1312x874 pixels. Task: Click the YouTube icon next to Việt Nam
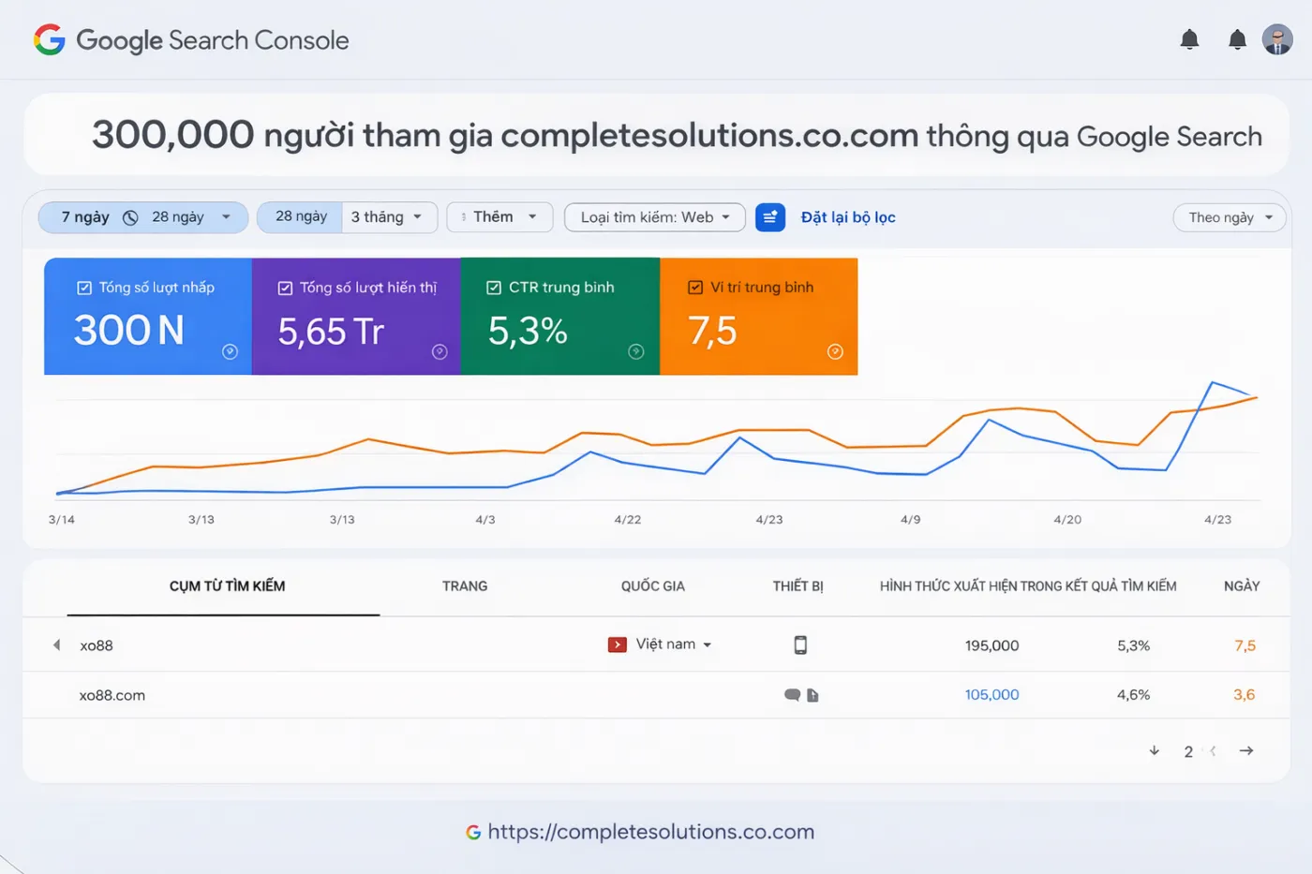tap(617, 644)
